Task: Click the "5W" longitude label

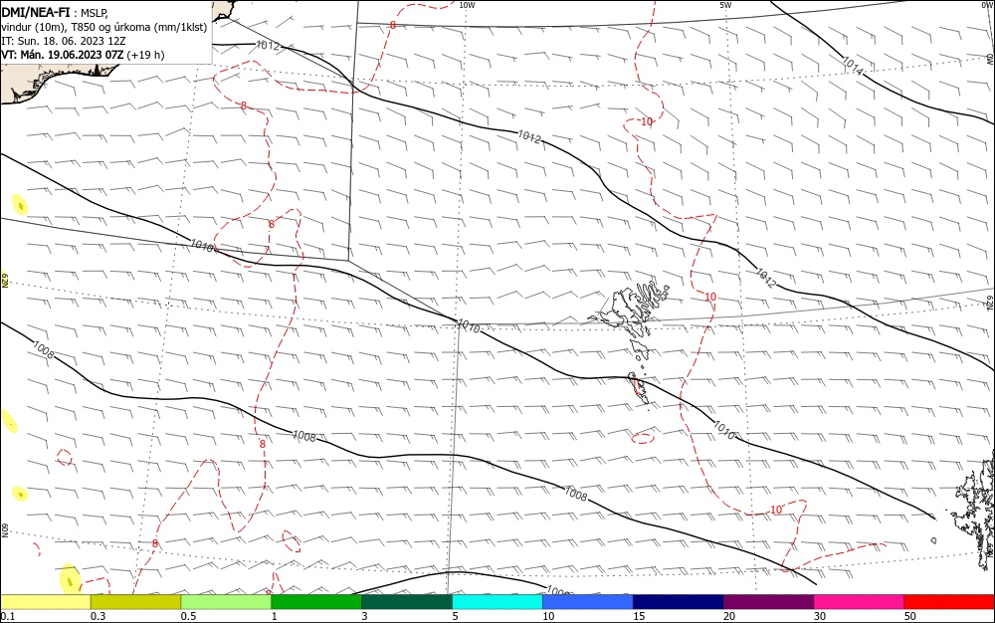Action: coord(725,5)
